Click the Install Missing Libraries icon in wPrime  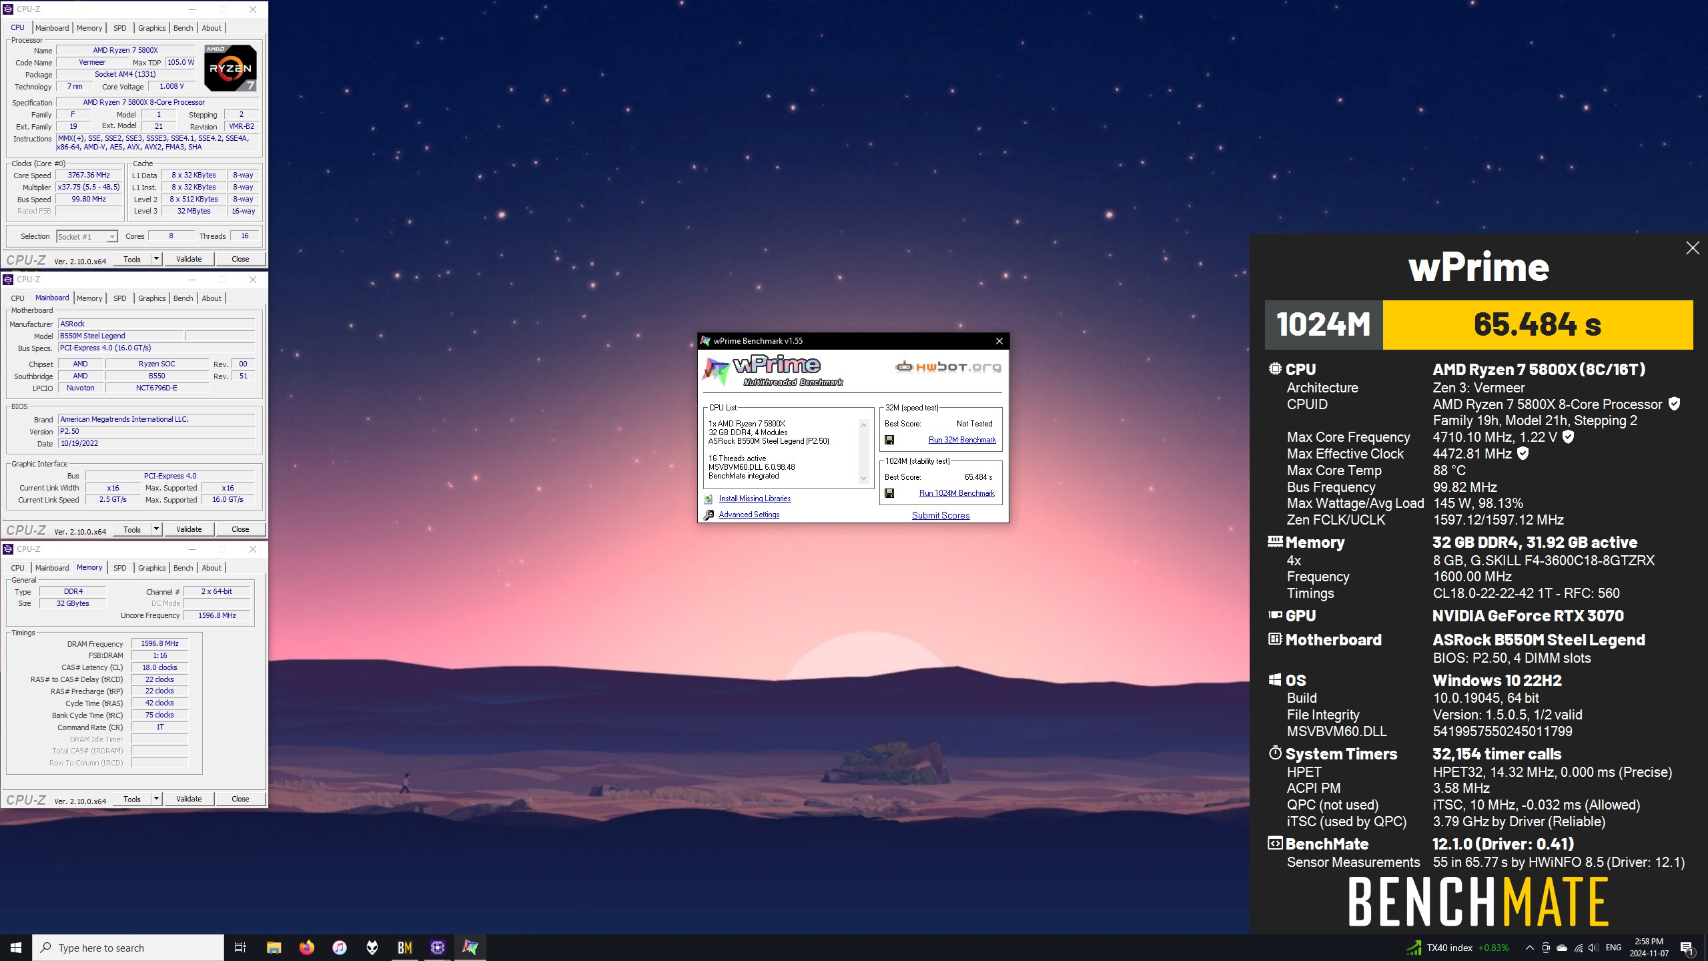(709, 499)
